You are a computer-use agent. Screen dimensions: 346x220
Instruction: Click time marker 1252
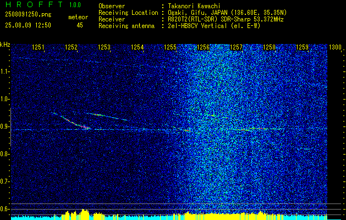pyautogui.click(x=72, y=47)
